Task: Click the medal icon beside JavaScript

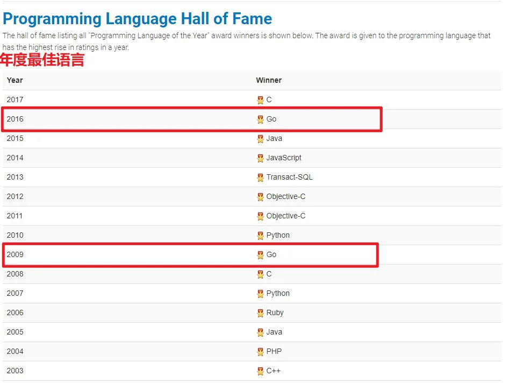Action: tap(260, 158)
